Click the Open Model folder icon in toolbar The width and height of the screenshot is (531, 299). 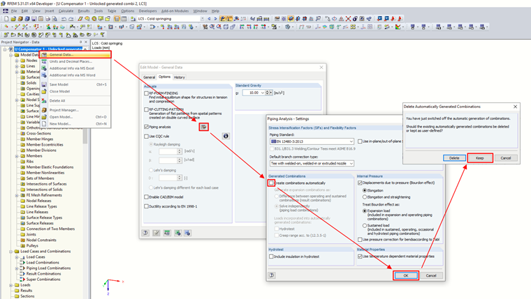(x=13, y=19)
